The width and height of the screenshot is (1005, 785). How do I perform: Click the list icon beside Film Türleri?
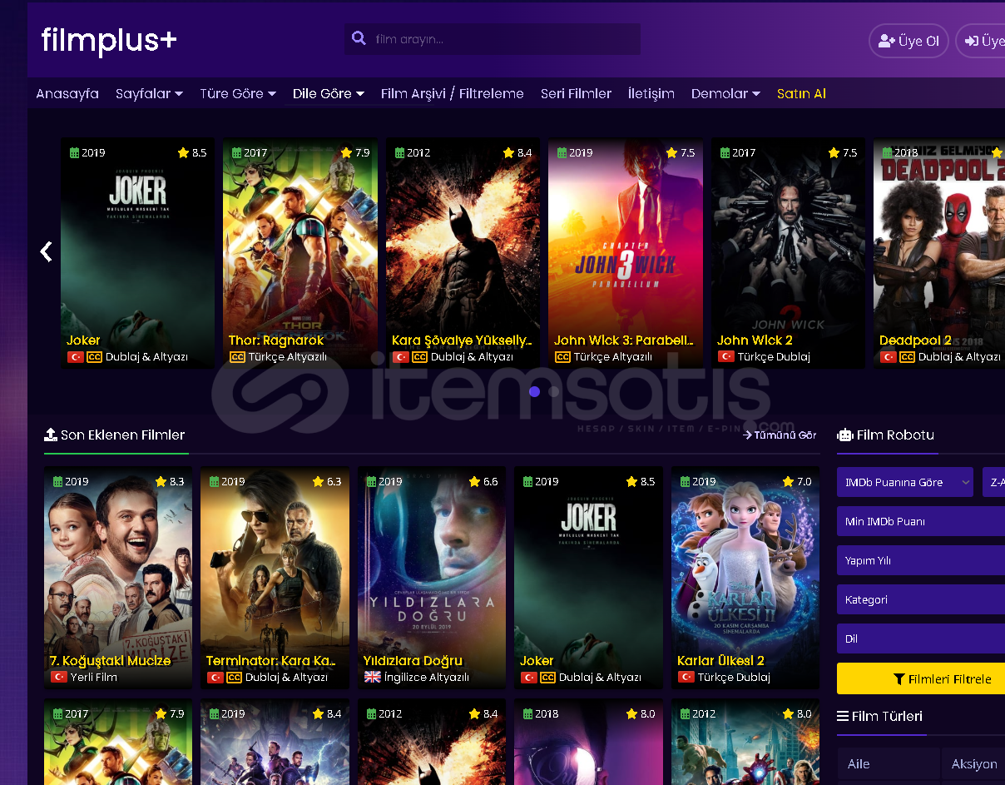click(x=843, y=716)
